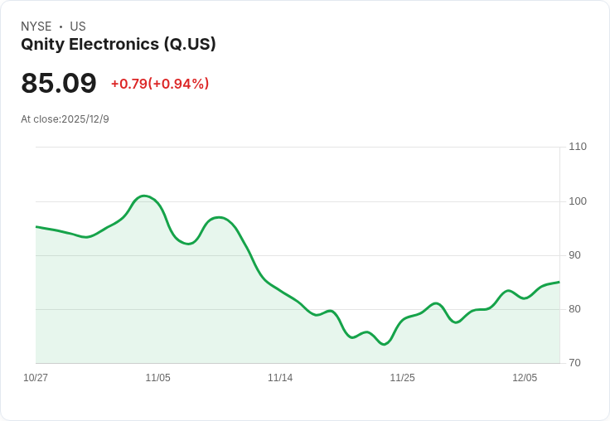Click the 90 price axis label

click(574, 255)
